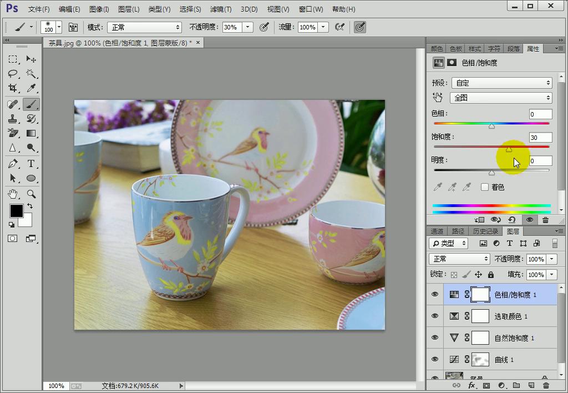Switch to the 通道 panel tab

[437, 231]
